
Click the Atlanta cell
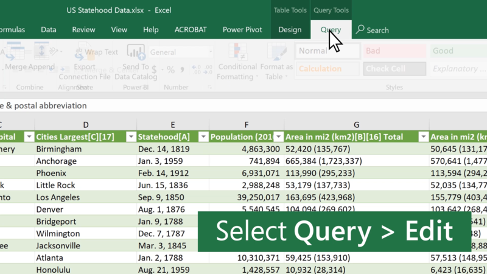coord(86,258)
